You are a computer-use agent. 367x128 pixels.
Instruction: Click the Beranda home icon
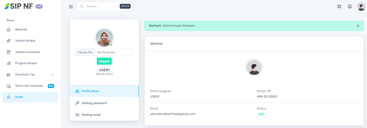(8, 29)
